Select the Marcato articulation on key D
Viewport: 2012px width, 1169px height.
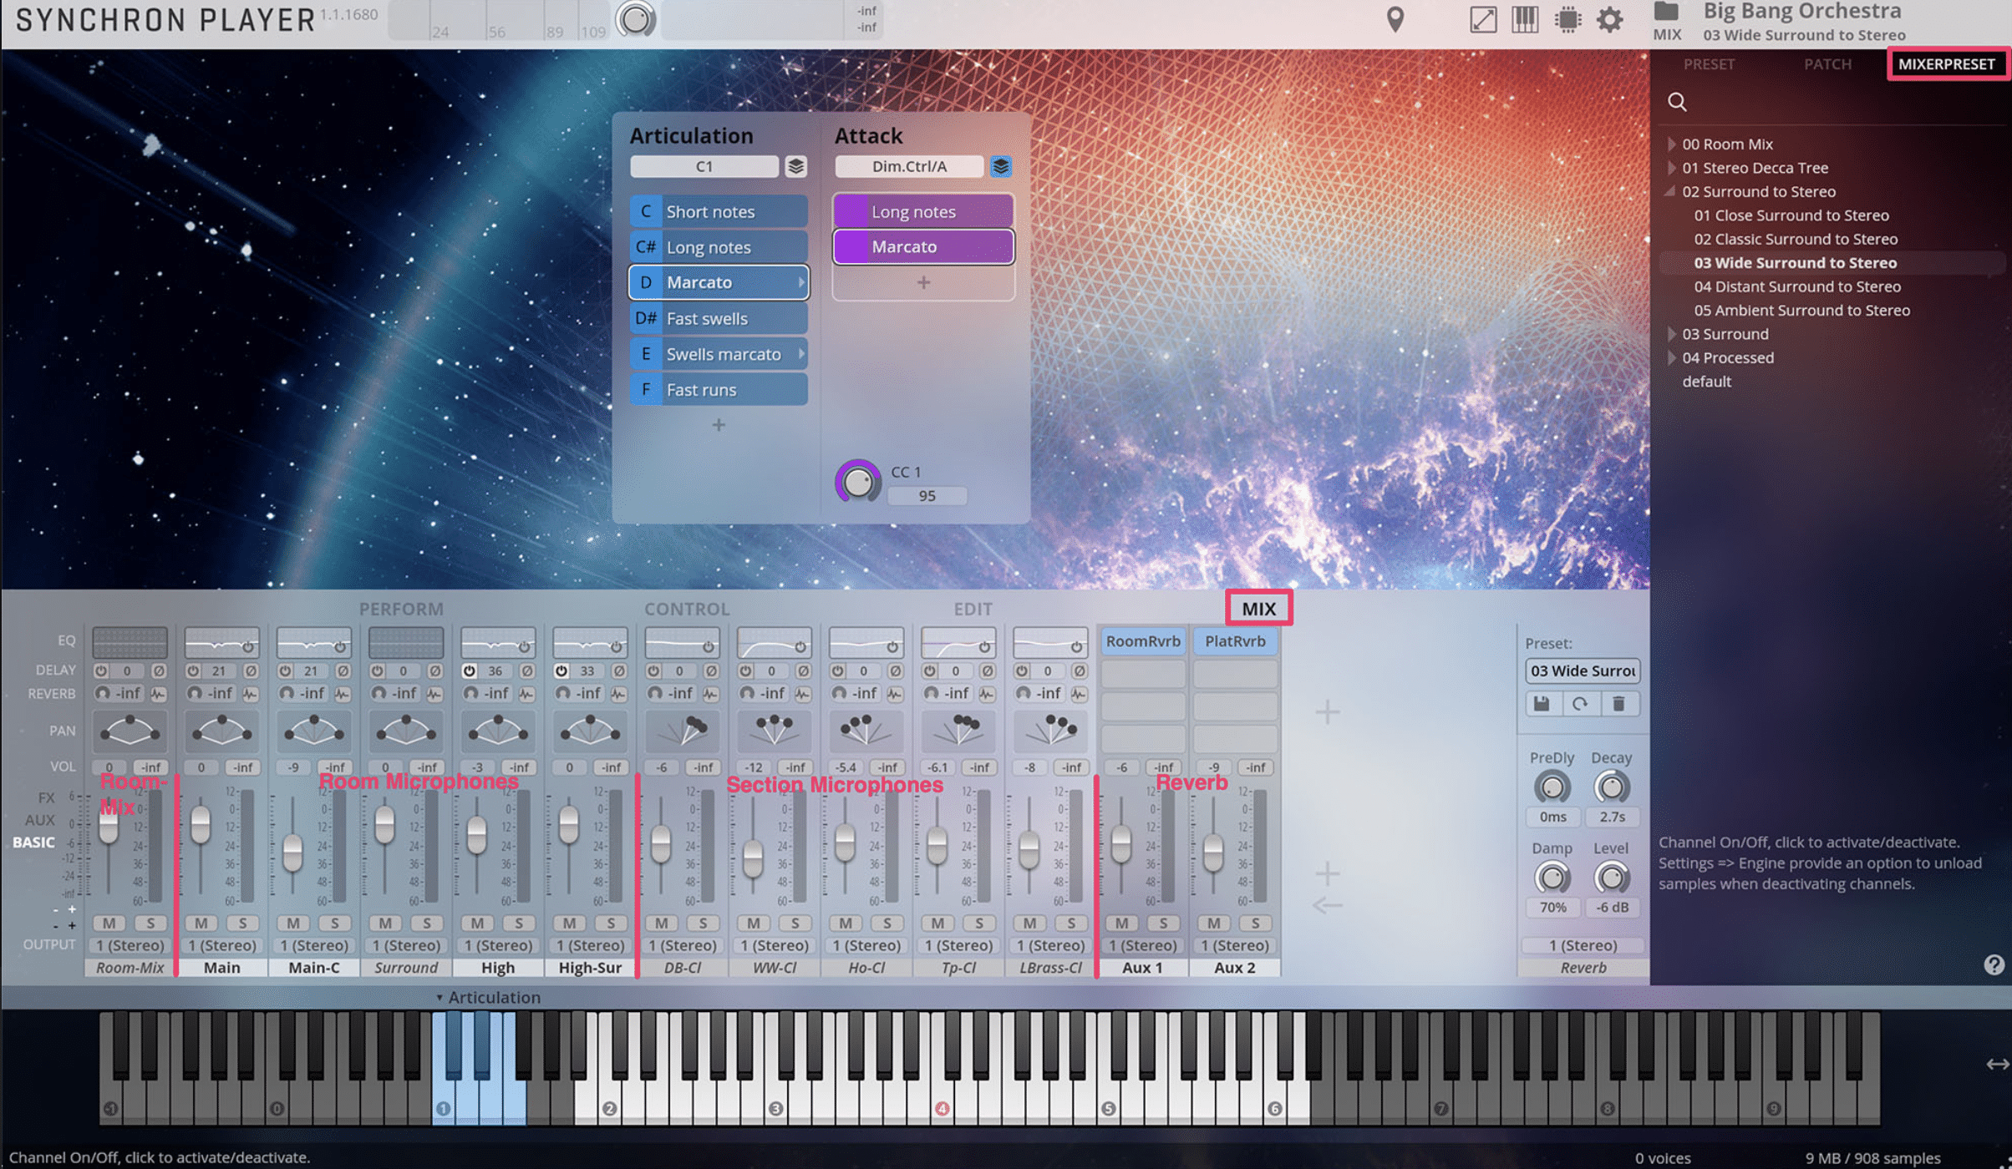coord(719,281)
